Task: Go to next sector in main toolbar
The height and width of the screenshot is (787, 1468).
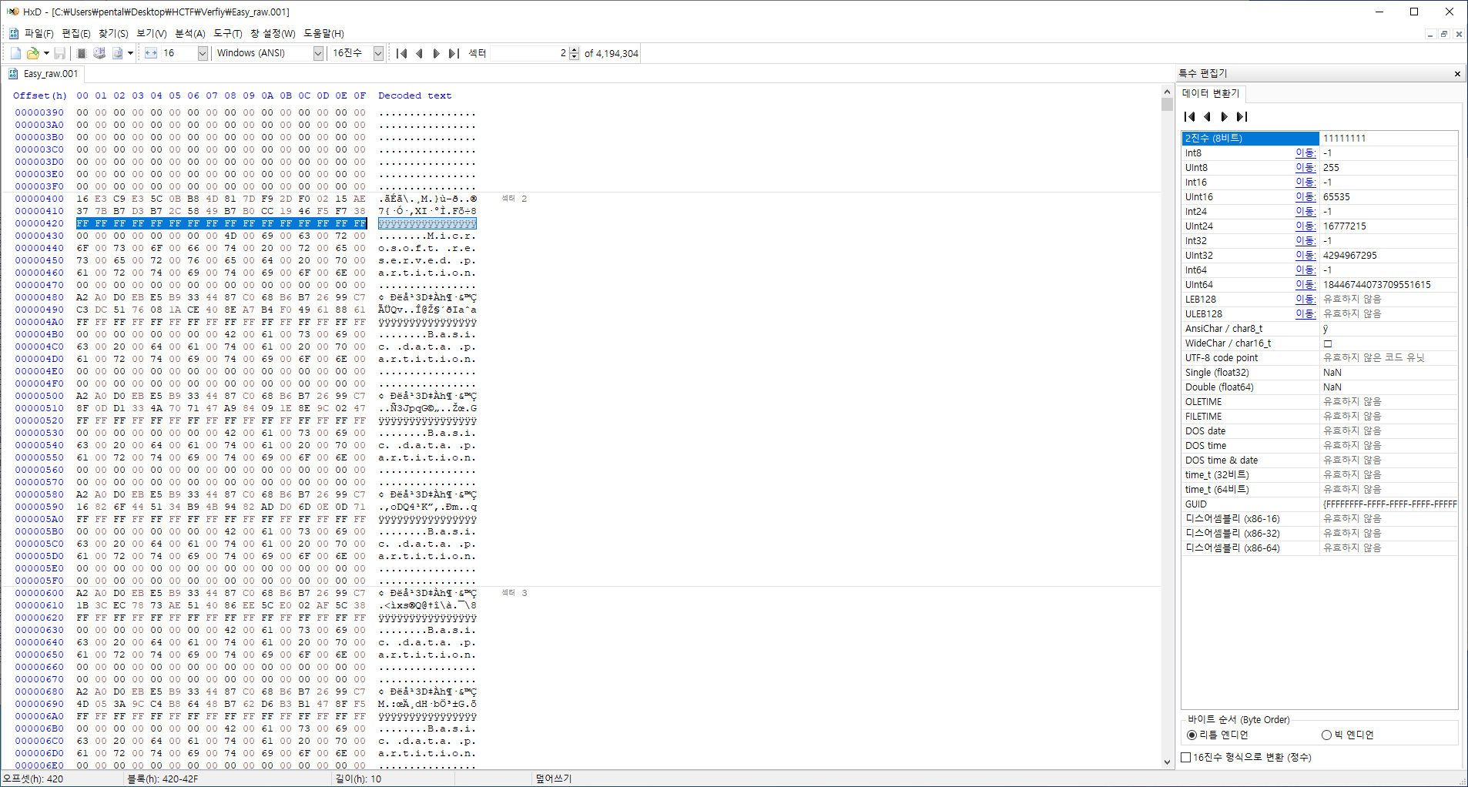Action: coord(436,53)
